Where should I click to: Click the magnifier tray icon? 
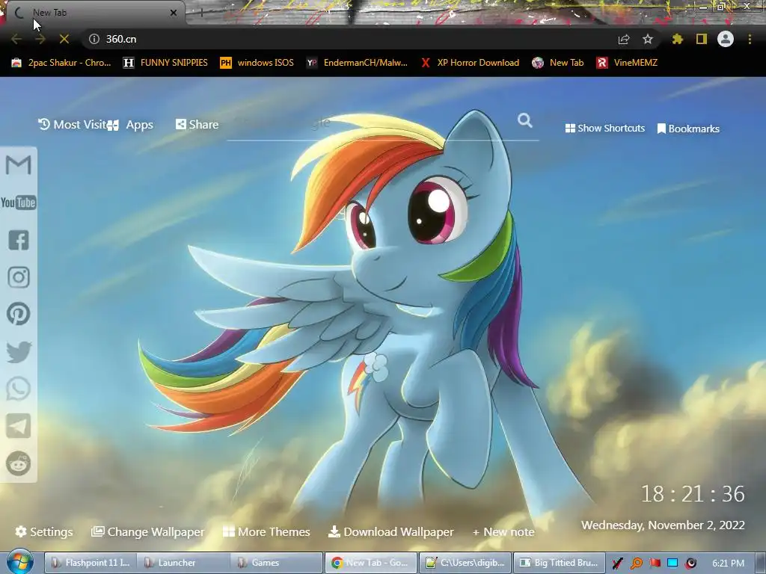(x=637, y=563)
